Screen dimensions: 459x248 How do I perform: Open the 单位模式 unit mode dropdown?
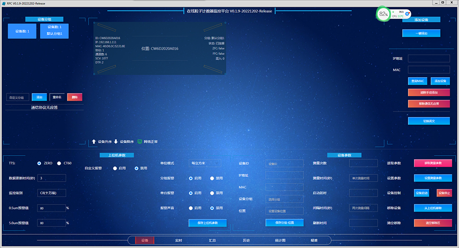[x=204, y=163]
